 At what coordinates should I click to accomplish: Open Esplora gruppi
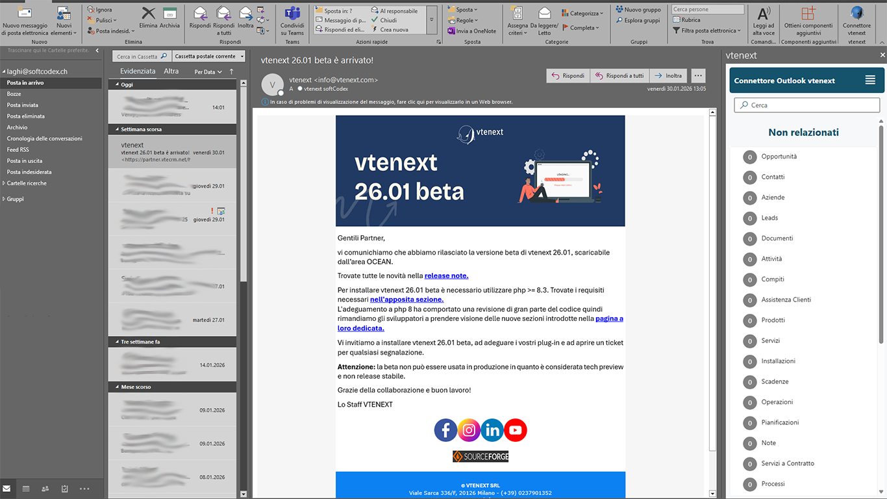coord(638,20)
